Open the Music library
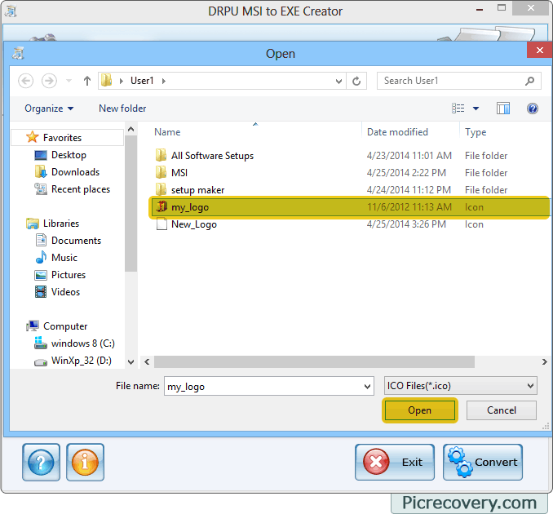Image resolution: width=553 pixels, height=514 pixels. pos(64,258)
